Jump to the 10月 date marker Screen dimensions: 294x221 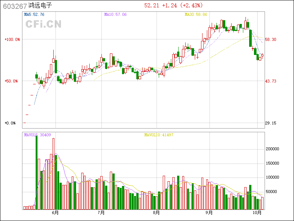258,213
